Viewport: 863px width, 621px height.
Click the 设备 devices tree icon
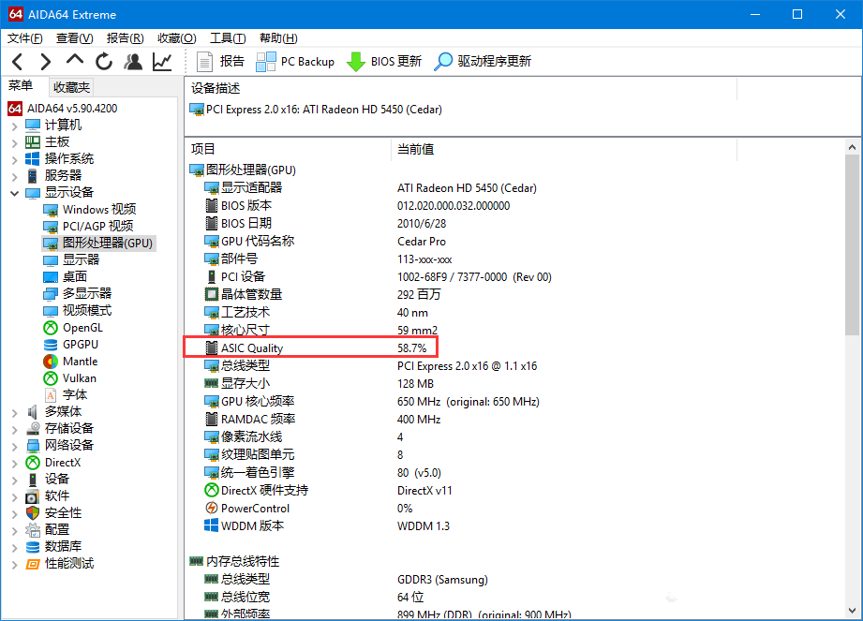[x=33, y=480]
